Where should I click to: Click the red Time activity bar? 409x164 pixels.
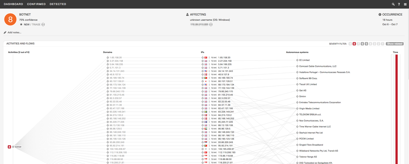click(x=396, y=109)
